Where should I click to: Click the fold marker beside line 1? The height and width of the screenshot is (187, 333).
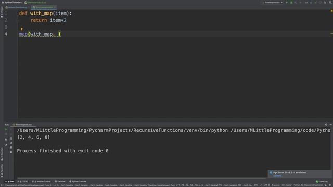tap(18, 14)
